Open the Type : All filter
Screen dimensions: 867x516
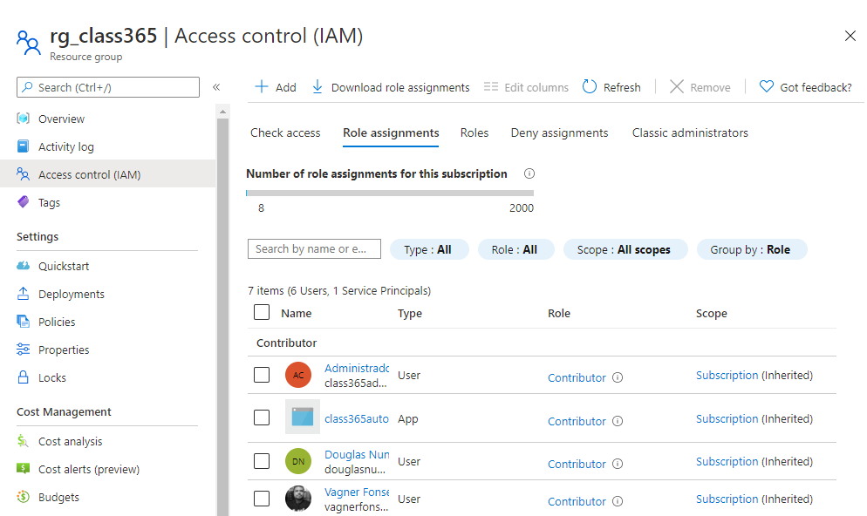click(429, 249)
